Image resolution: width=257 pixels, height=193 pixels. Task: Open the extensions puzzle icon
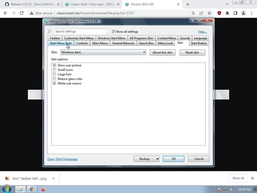pyautogui.click(x=227, y=13)
